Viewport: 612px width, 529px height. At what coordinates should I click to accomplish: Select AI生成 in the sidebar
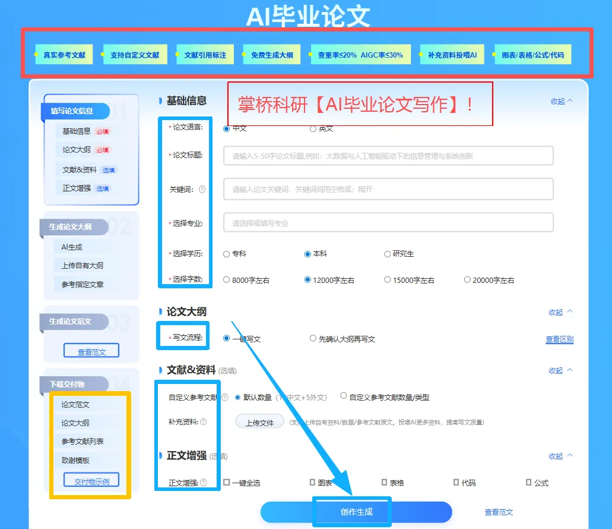72,247
